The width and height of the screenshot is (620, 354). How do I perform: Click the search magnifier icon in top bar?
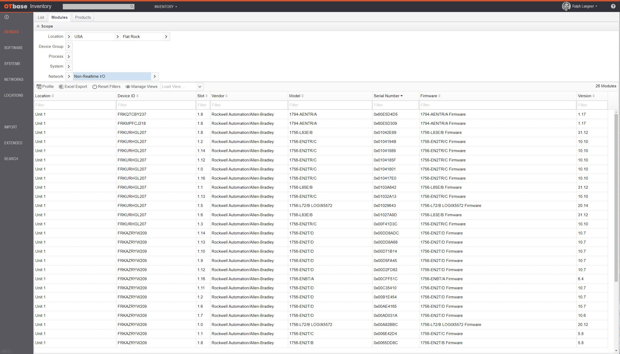[132, 6]
